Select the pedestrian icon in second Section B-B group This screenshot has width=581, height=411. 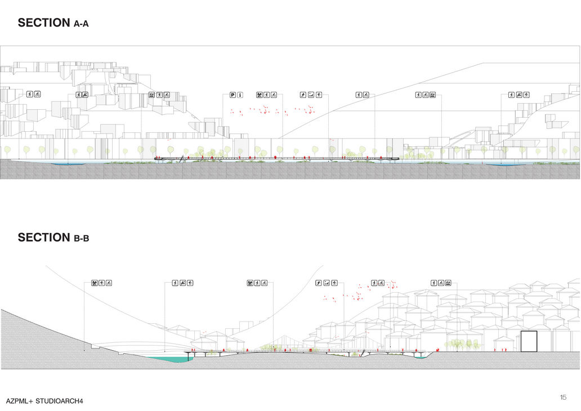tap(175, 283)
